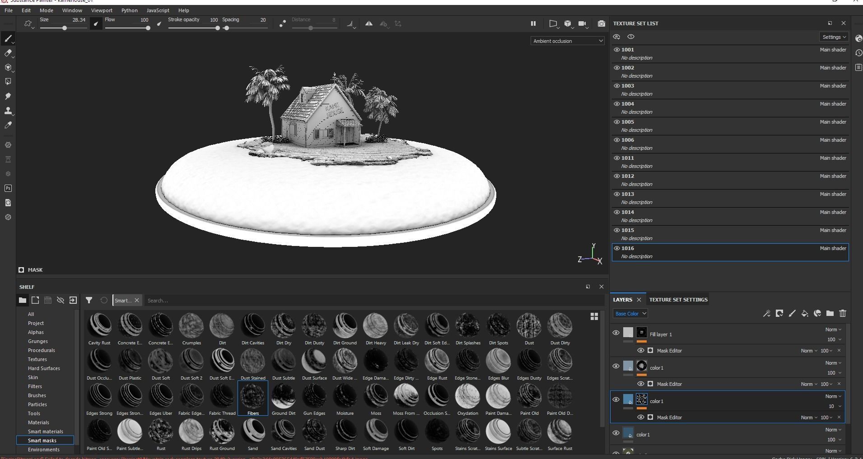Click the Photoshop export icon
This screenshot has width=863, height=459.
click(8, 188)
